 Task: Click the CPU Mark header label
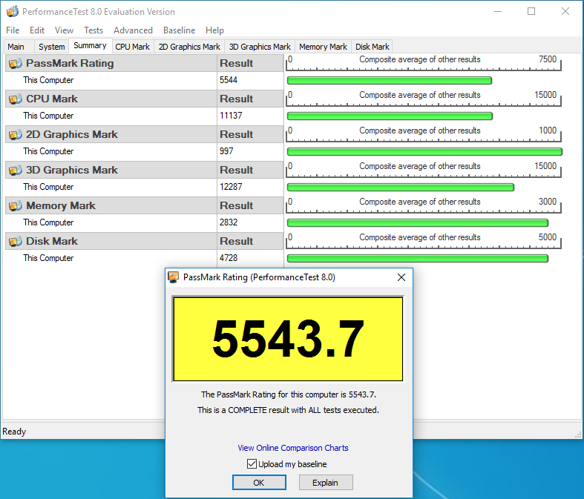tap(52, 99)
